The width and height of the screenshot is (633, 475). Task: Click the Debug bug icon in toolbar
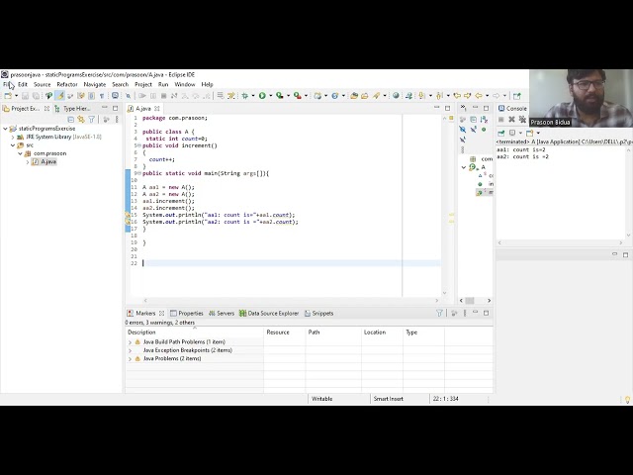(x=244, y=96)
